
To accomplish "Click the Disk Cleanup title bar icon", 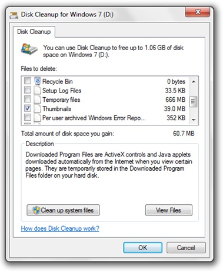I will point(14,15).
